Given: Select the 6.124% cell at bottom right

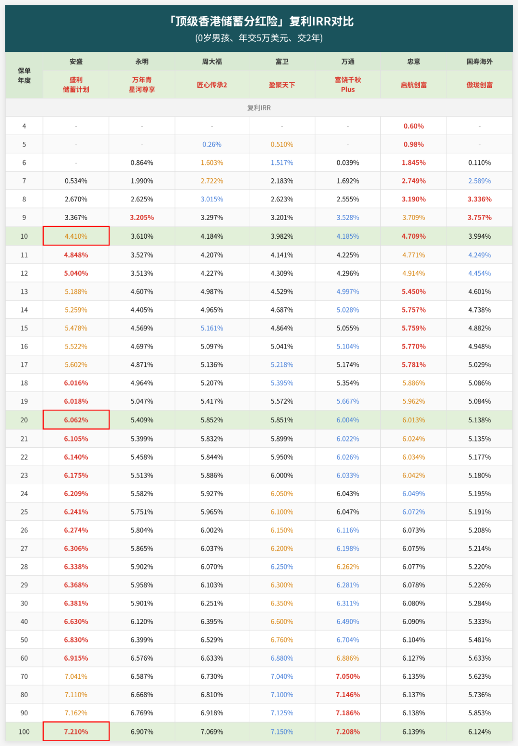Looking at the screenshot, I should [x=480, y=732].
